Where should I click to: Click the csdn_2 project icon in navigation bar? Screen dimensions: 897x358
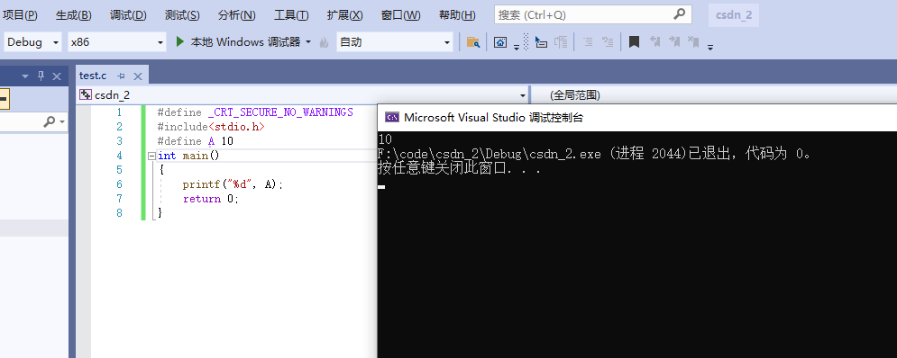[x=86, y=94]
